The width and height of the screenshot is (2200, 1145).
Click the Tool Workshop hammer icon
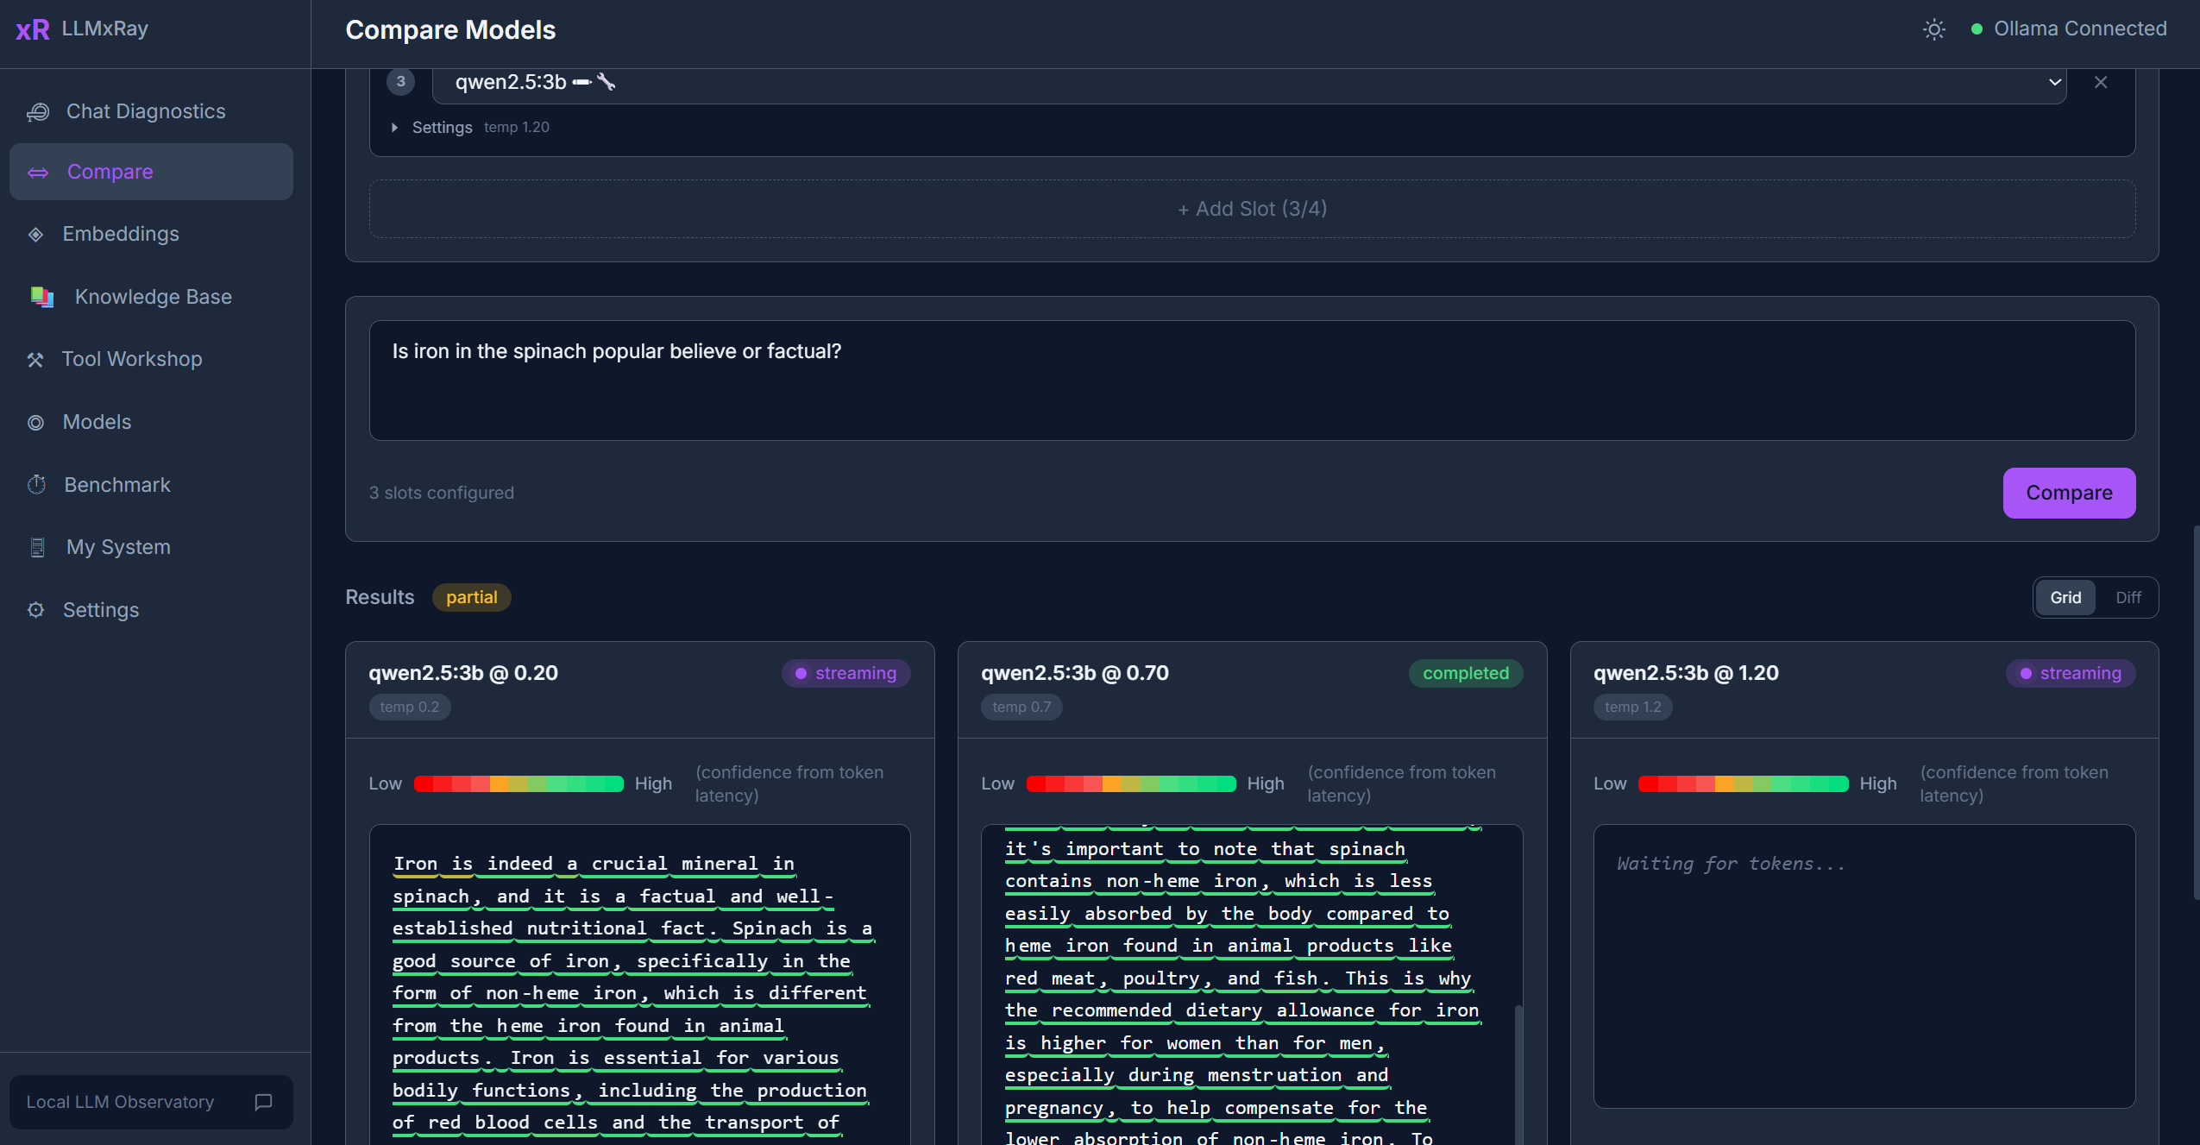coord(35,360)
